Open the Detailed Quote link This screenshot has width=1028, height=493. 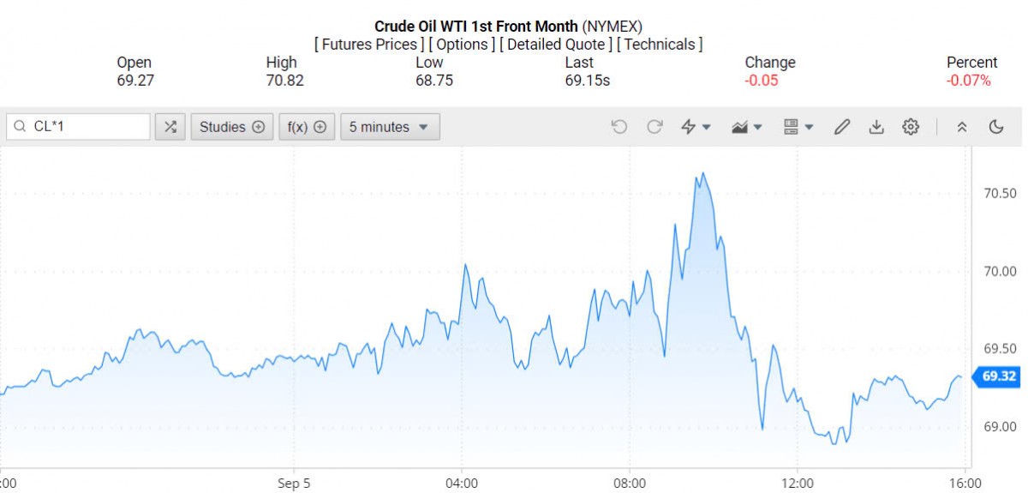[x=556, y=44]
